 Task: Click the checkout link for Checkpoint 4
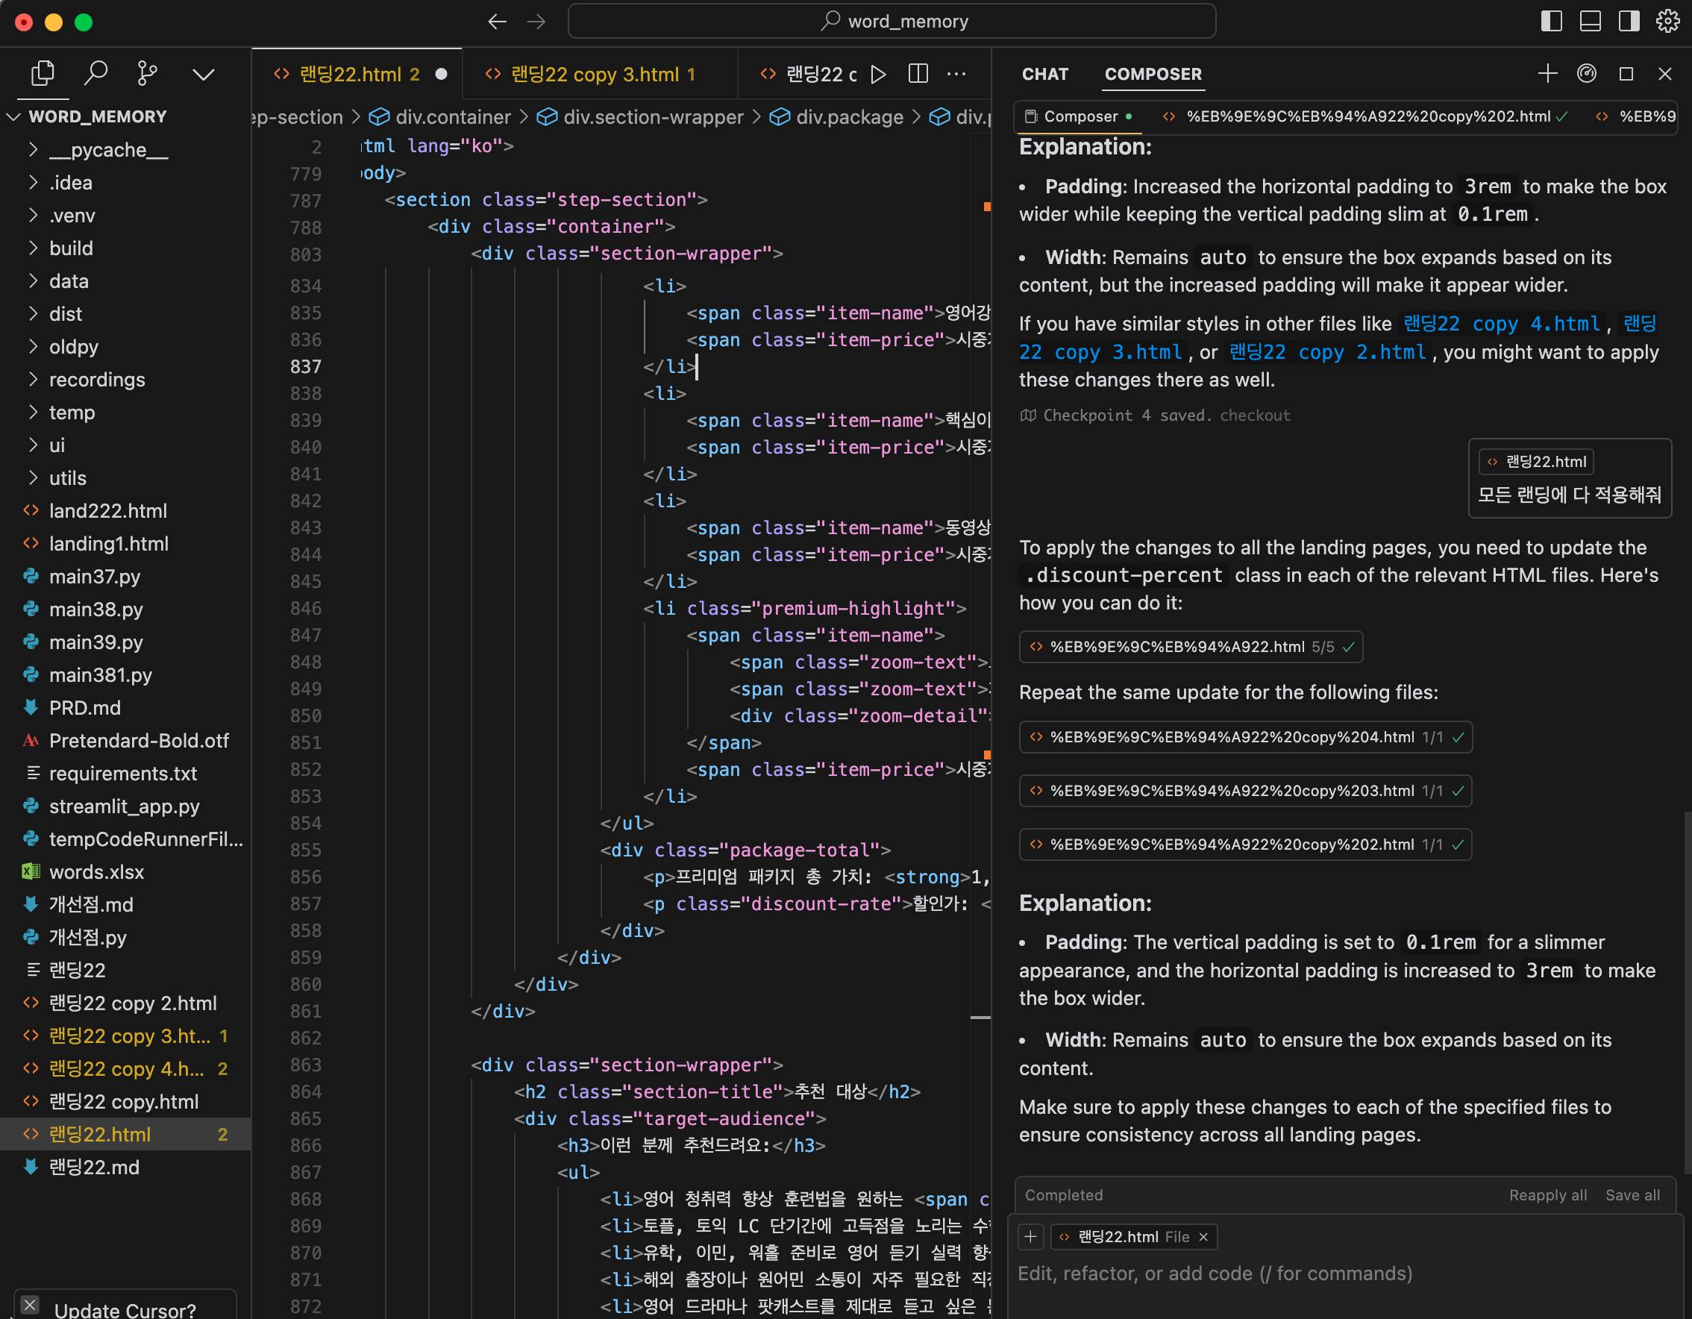1254,416
